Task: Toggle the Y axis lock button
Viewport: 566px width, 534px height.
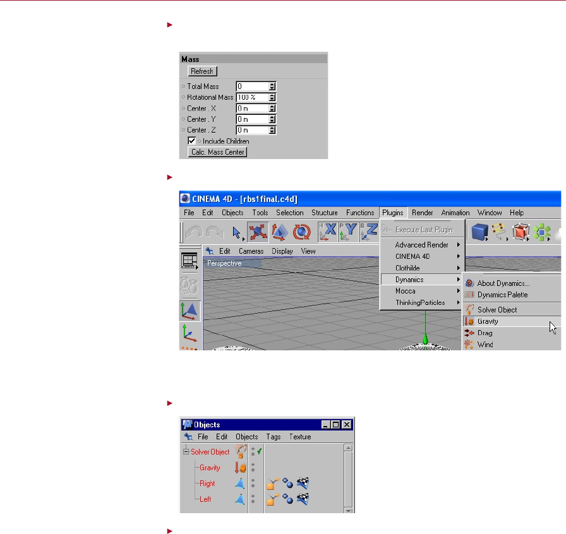Action: point(347,232)
